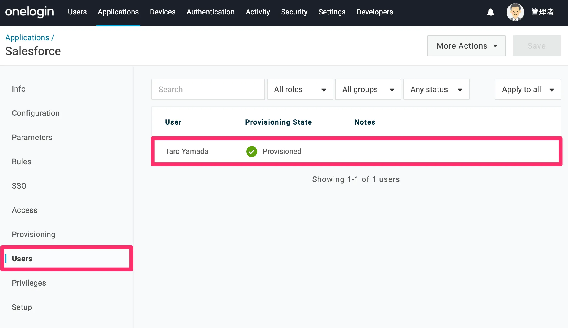Go to the Applications breadcrumb link
The height and width of the screenshot is (328, 568).
27,37
